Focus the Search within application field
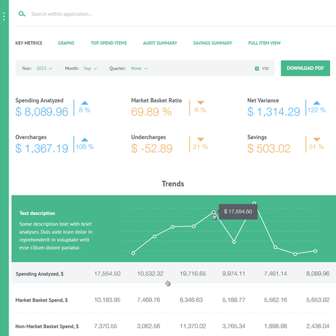336x336 pixels. [62, 14]
